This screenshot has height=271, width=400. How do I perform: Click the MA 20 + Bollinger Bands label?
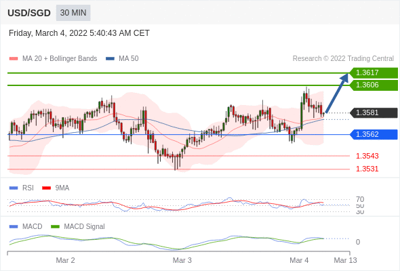[60, 59]
